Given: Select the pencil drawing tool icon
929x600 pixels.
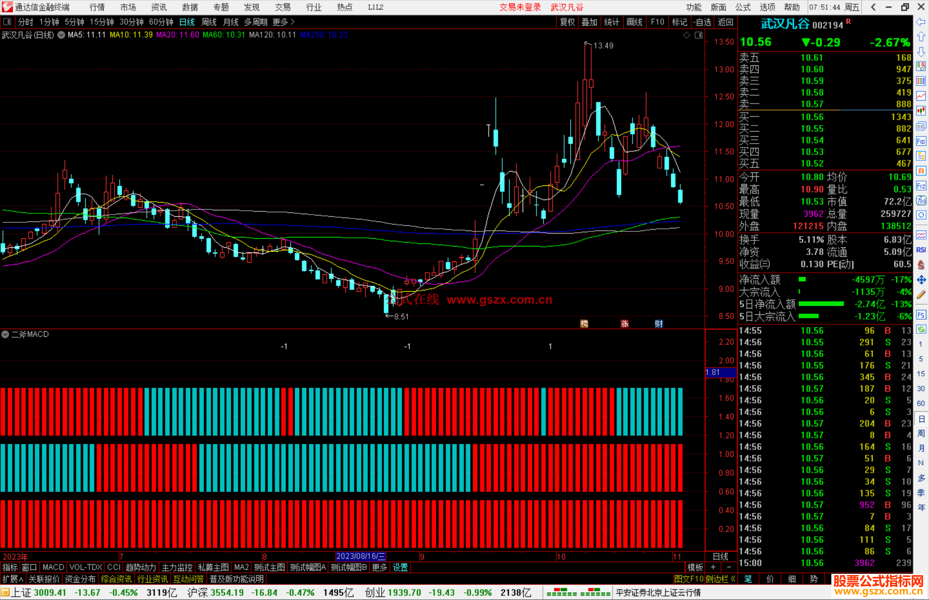Looking at the screenshot, I should click(x=921, y=295).
